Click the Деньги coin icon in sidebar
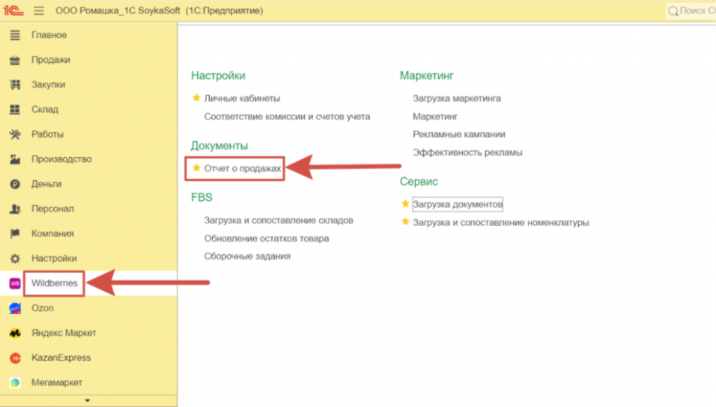 point(14,184)
